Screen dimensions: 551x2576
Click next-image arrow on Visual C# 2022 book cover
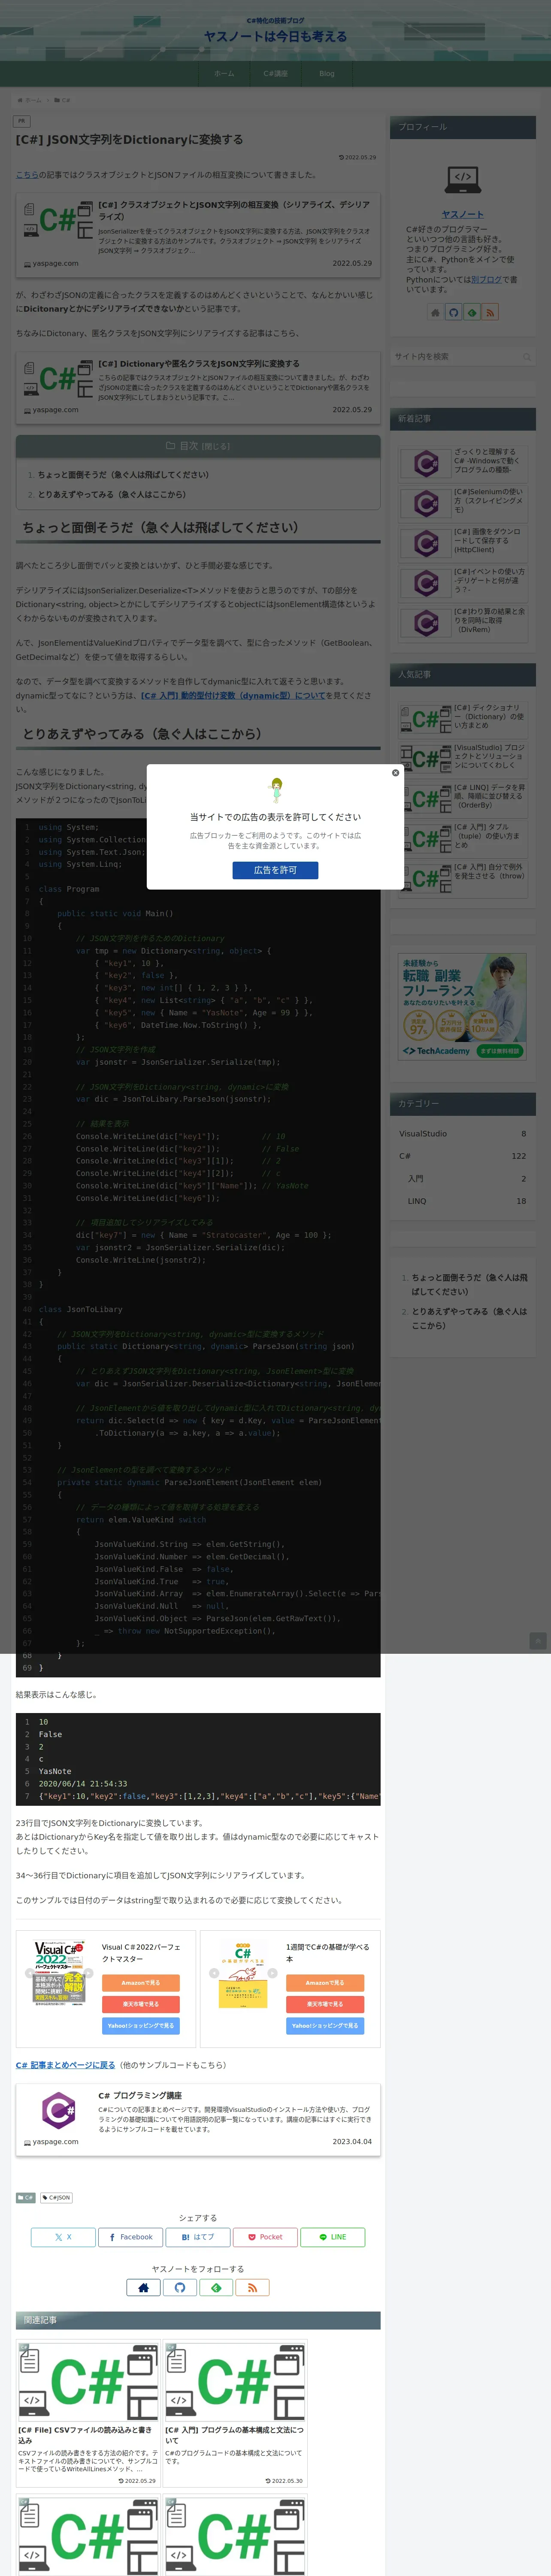[x=88, y=1973]
